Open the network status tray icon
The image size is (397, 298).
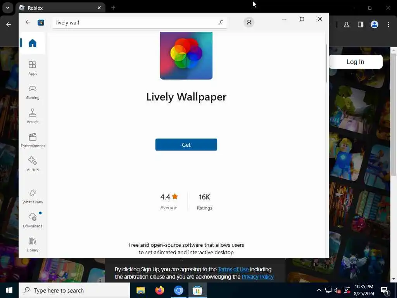click(x=328, y=290)
